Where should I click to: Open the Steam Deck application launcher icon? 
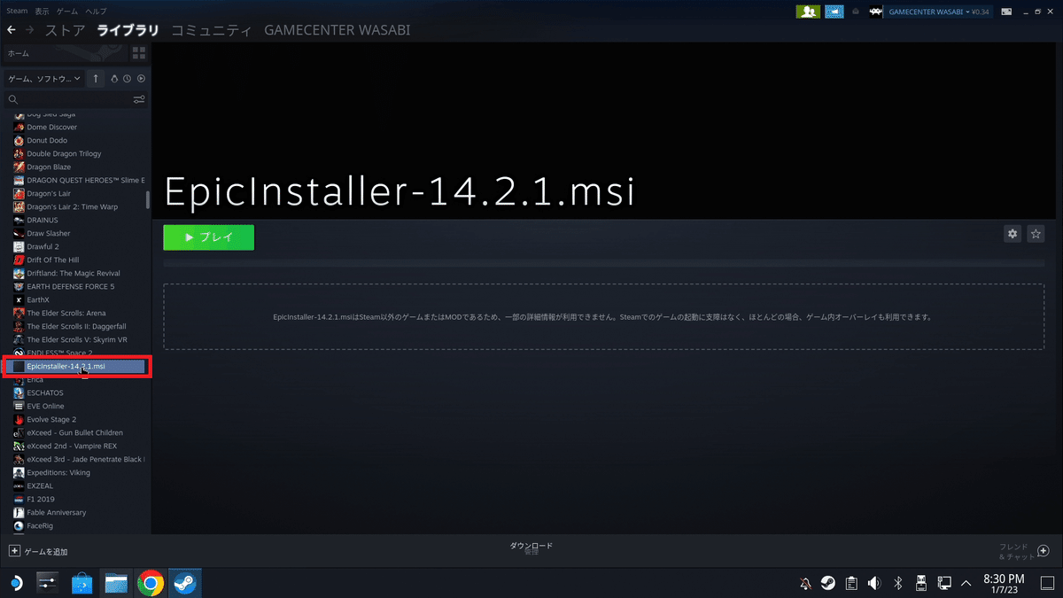point(16,583)
